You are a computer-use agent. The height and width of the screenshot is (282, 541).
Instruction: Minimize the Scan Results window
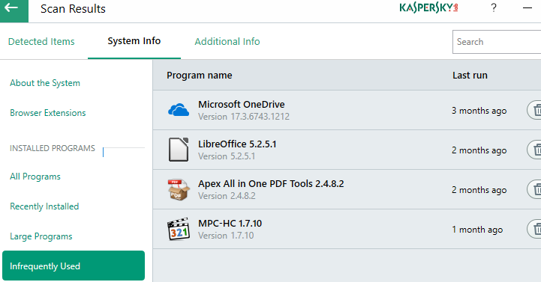point(527,7)
